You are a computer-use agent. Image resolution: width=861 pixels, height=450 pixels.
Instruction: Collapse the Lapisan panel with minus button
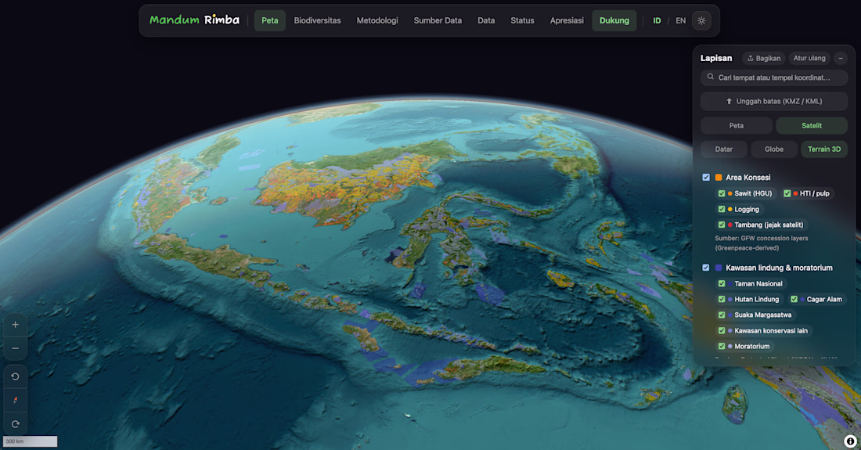pos(841,58)
